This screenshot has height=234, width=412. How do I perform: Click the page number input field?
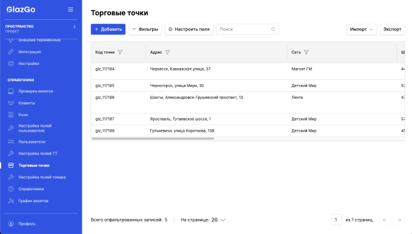pyautogui.click(x=336, y=220)
